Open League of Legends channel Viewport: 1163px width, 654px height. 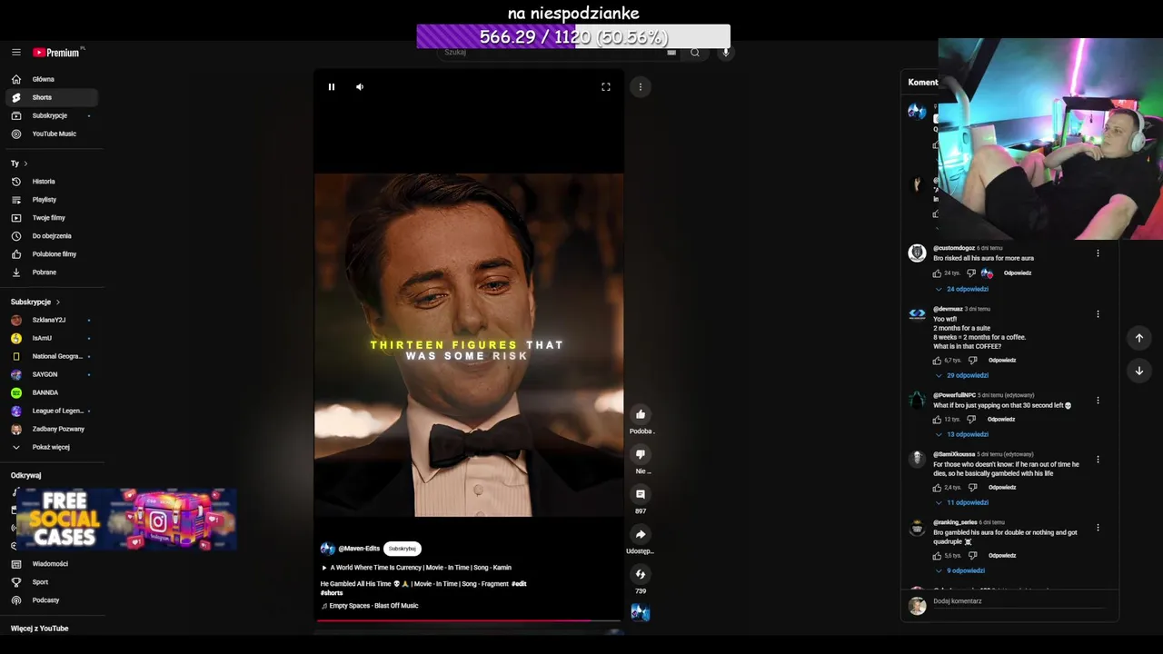click(x=52, y=411)
